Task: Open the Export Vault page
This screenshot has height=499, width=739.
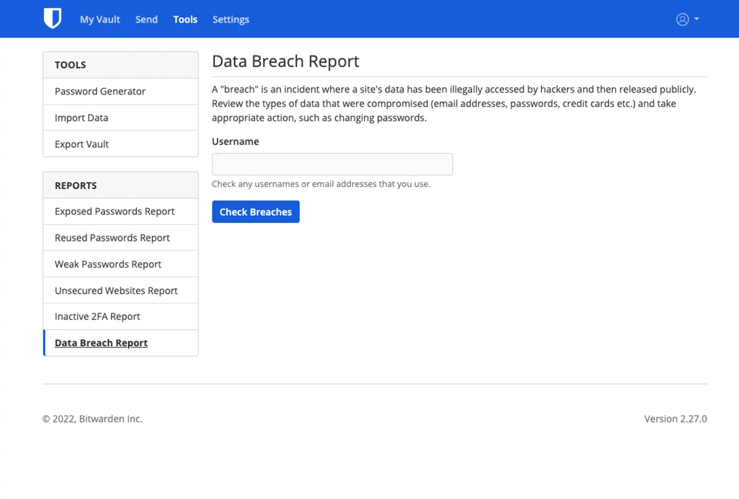Action: (81, 144)
